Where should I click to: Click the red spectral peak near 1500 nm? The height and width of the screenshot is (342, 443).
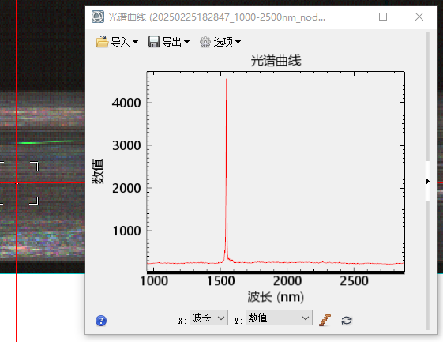[x=226, y=170]
